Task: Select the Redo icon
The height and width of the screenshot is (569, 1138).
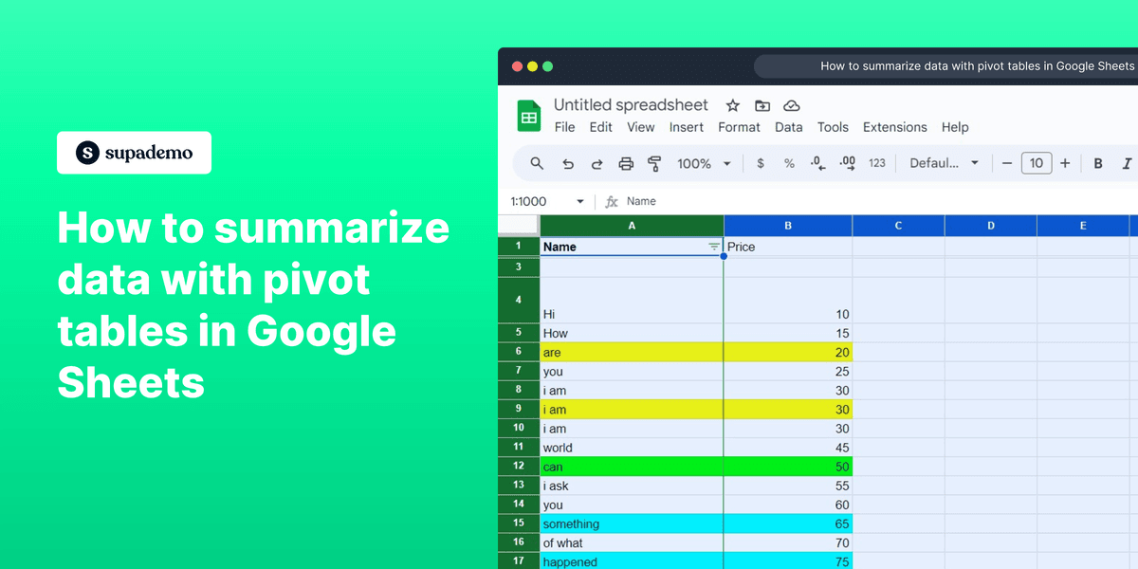Action: click(597, 163)
